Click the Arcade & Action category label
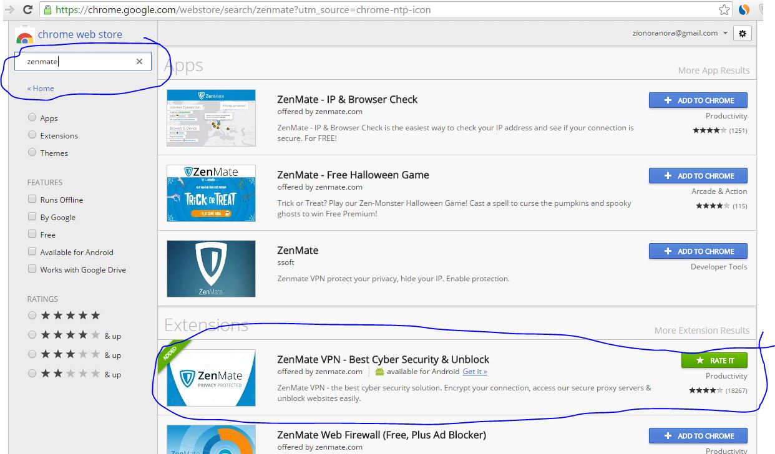Image resolution: width=775 pixels, height=454 pixels. (x=719, y=191)
